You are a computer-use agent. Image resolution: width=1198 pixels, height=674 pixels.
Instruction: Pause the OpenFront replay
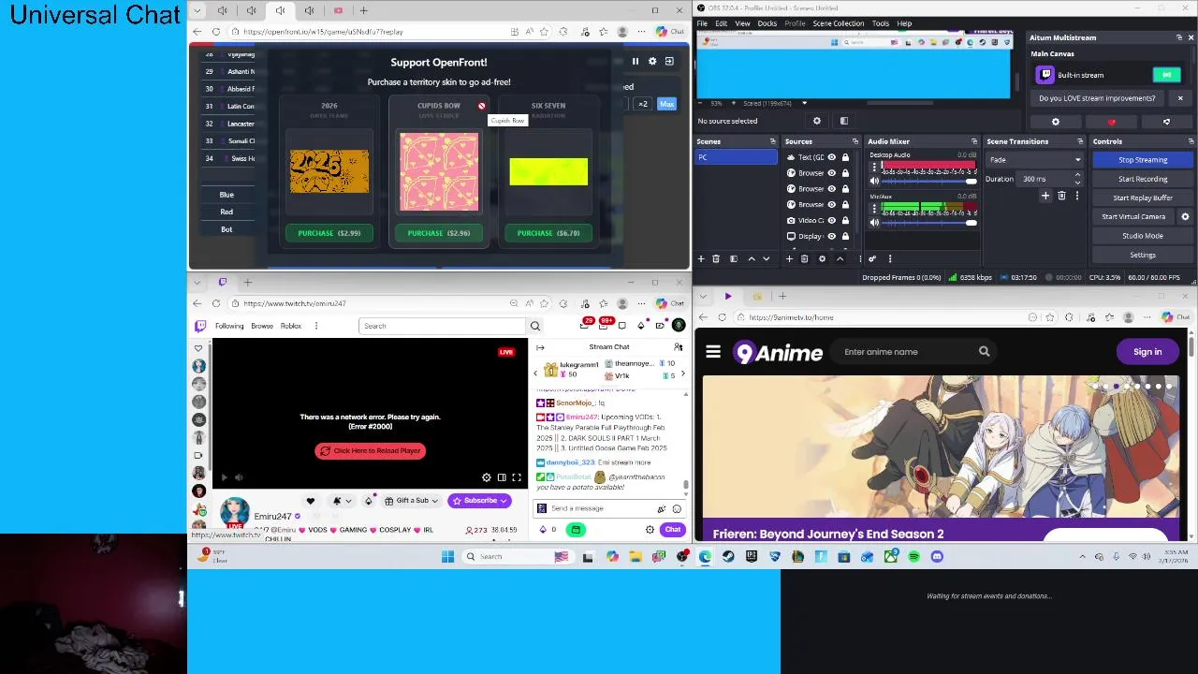tap(636, 61)
